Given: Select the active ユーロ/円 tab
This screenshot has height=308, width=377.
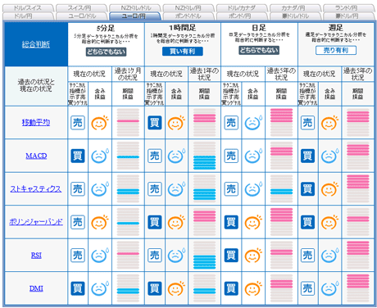Looking at the screenshot, I should pyautogui.click(x=135, y=16).
